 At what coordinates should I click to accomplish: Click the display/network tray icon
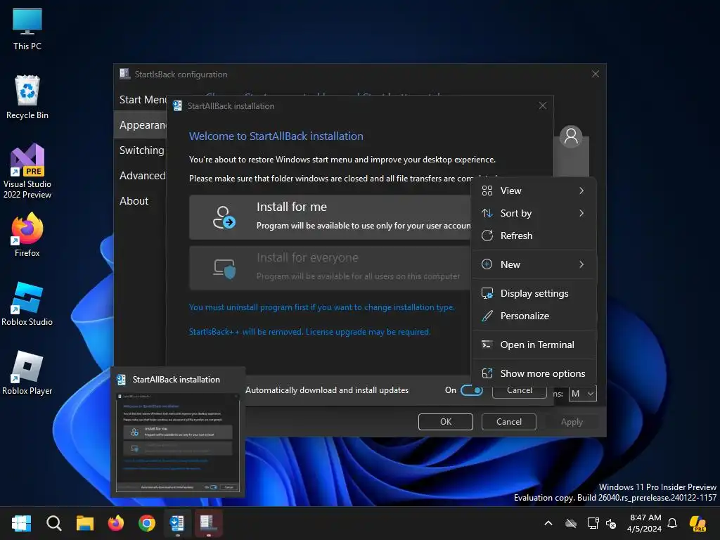coord(593,523)
